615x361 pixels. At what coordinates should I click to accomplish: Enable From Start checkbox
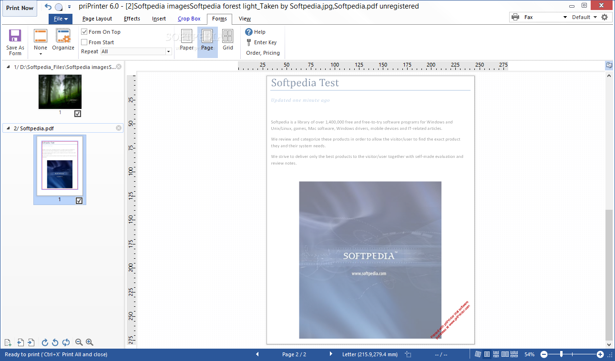tap(84, 42)
